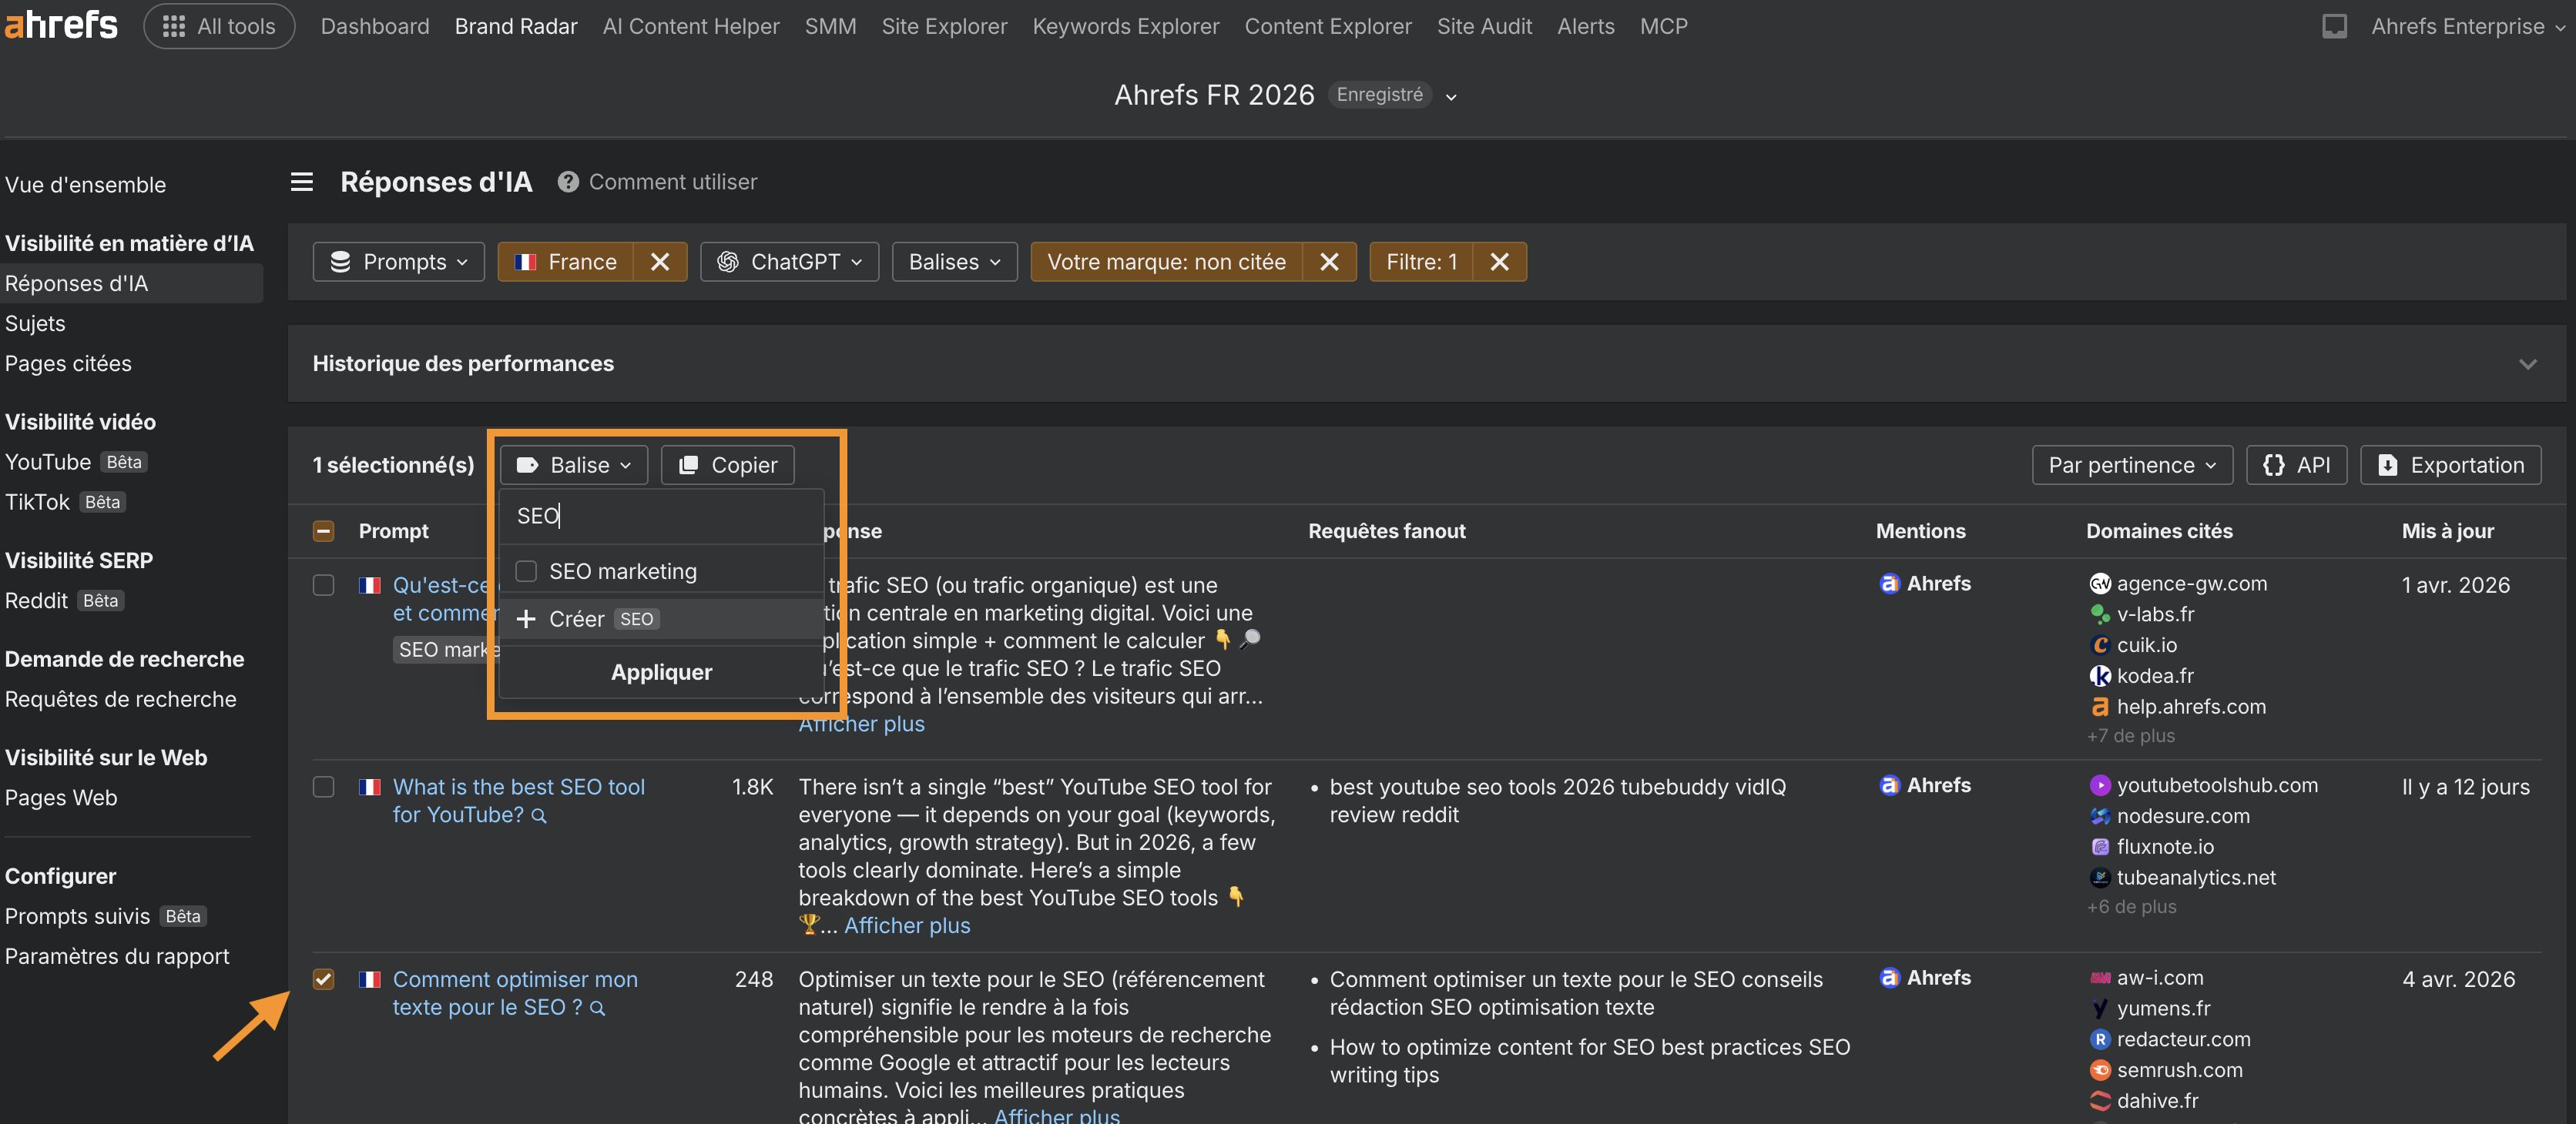The width and height of the screenshot is (2576, 1124).
Task: Click the Copier button
Action: pos(727,464)
